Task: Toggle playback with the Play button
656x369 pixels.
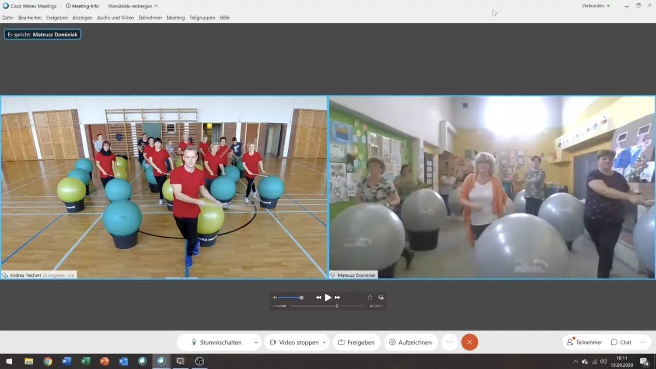Action: (x=328, y=297)
